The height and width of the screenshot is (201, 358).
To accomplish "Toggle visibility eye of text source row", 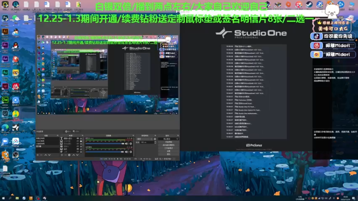I will (x=78, y=138).
